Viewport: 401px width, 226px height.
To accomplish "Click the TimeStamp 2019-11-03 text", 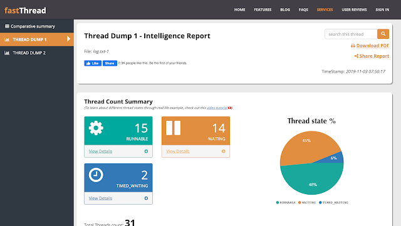I will pos(353,71).
